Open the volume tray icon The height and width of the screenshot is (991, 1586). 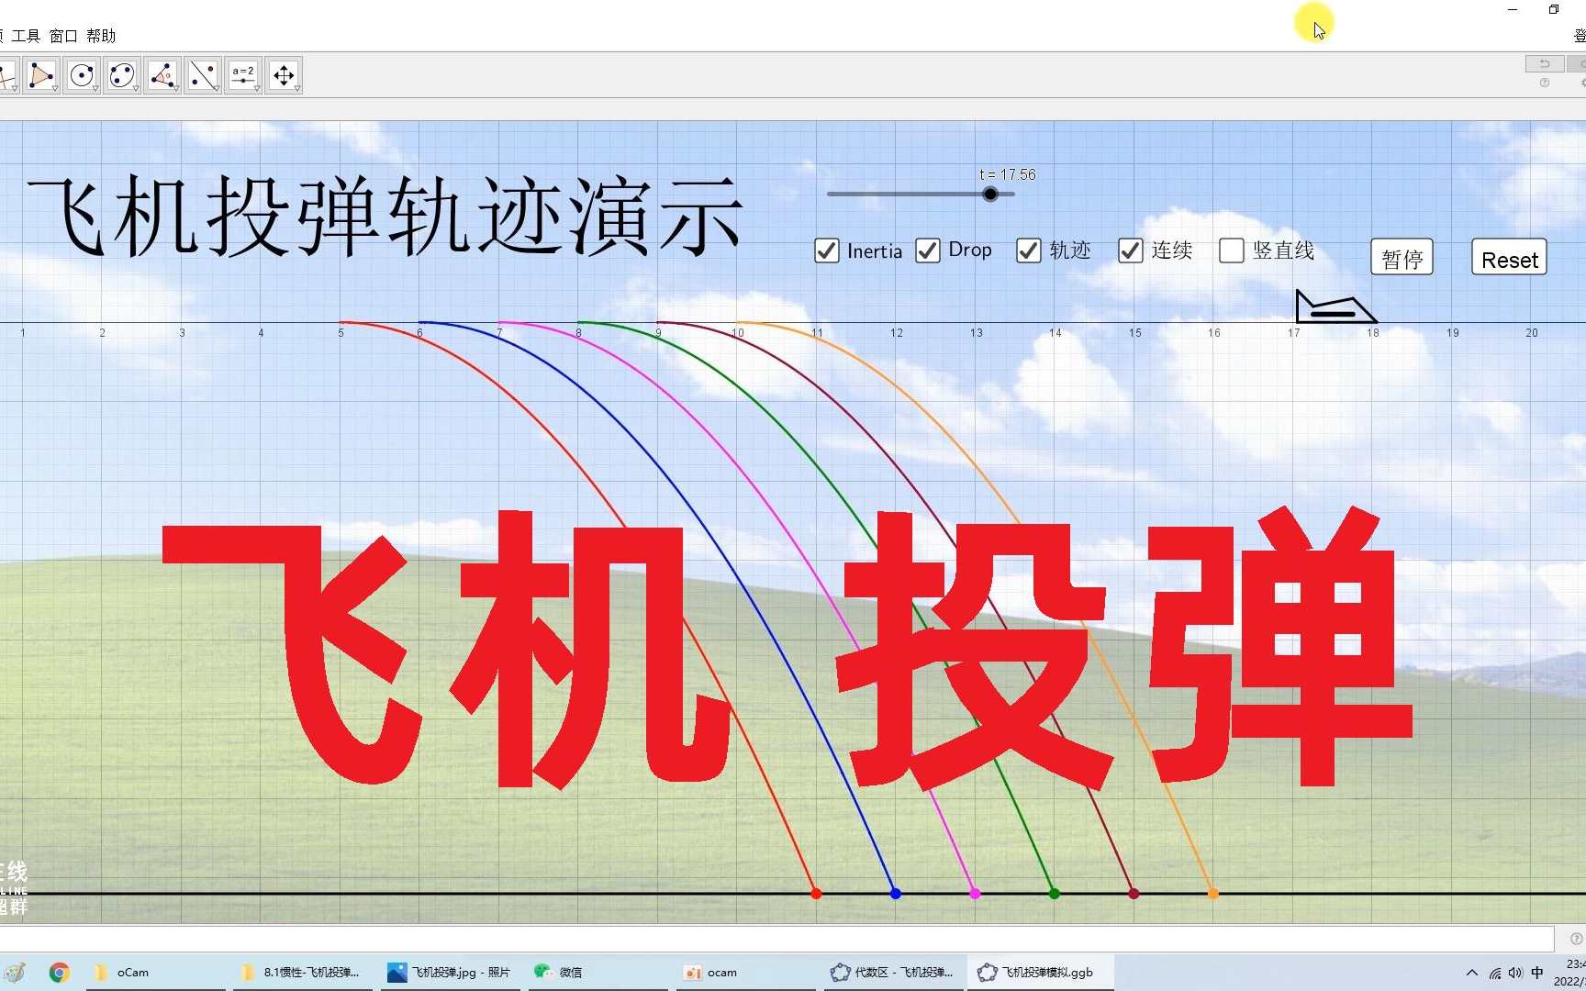pyautogui.click(x=1514, y=973)
